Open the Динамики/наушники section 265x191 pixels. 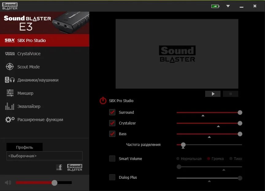(44, 80)
